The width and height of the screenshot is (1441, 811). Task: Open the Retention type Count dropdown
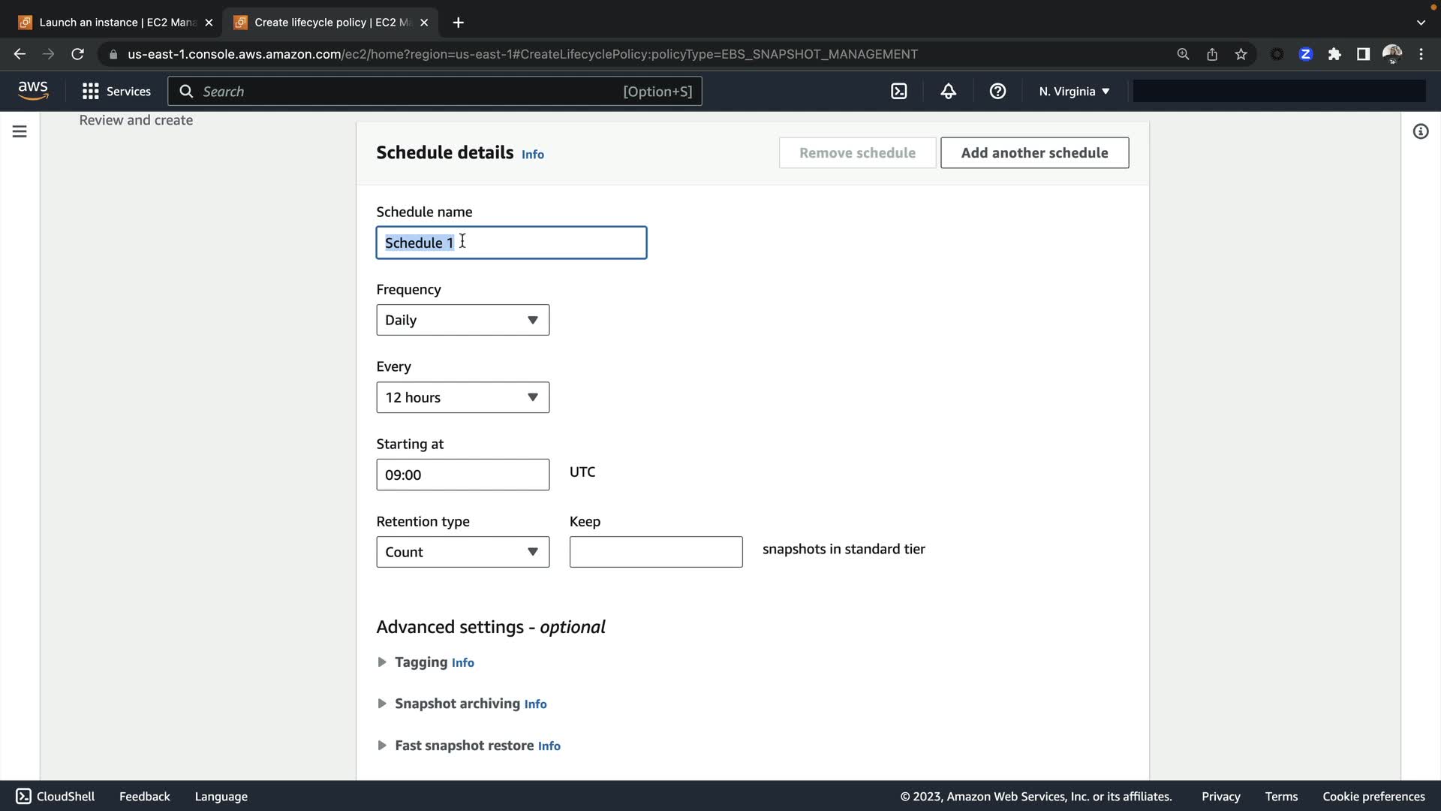pyautogui.click(x=462, y=552)
